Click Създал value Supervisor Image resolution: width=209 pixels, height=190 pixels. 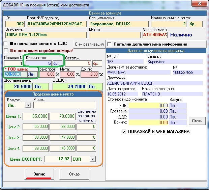[175, 62]
